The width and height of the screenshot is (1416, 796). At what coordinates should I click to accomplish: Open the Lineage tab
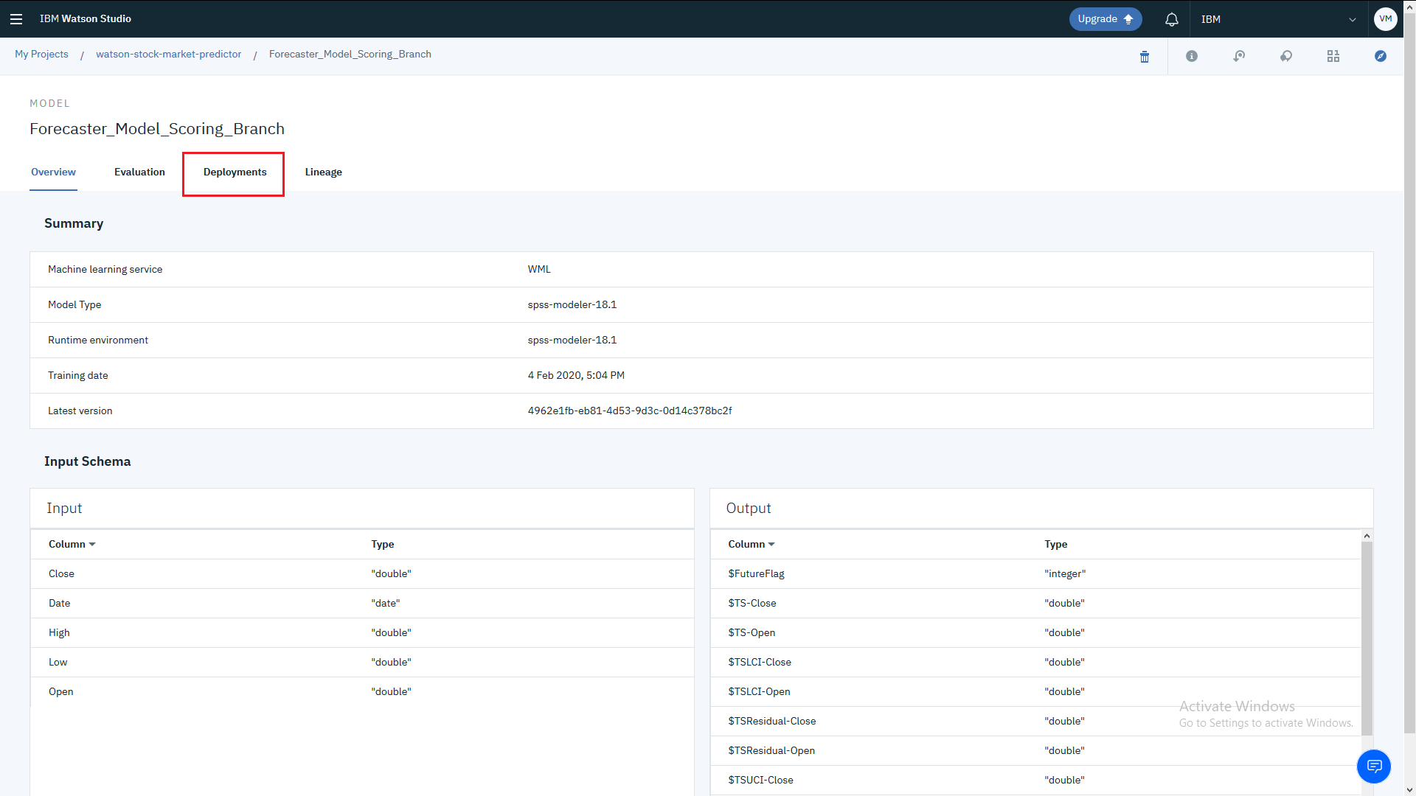pos(323,172)
